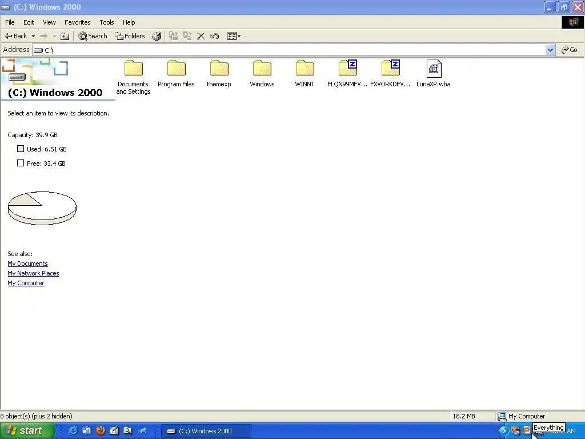Select the Windows folder
Image resolution: width=585 pixels, height=439 pixels.
[x=262, y=74]
